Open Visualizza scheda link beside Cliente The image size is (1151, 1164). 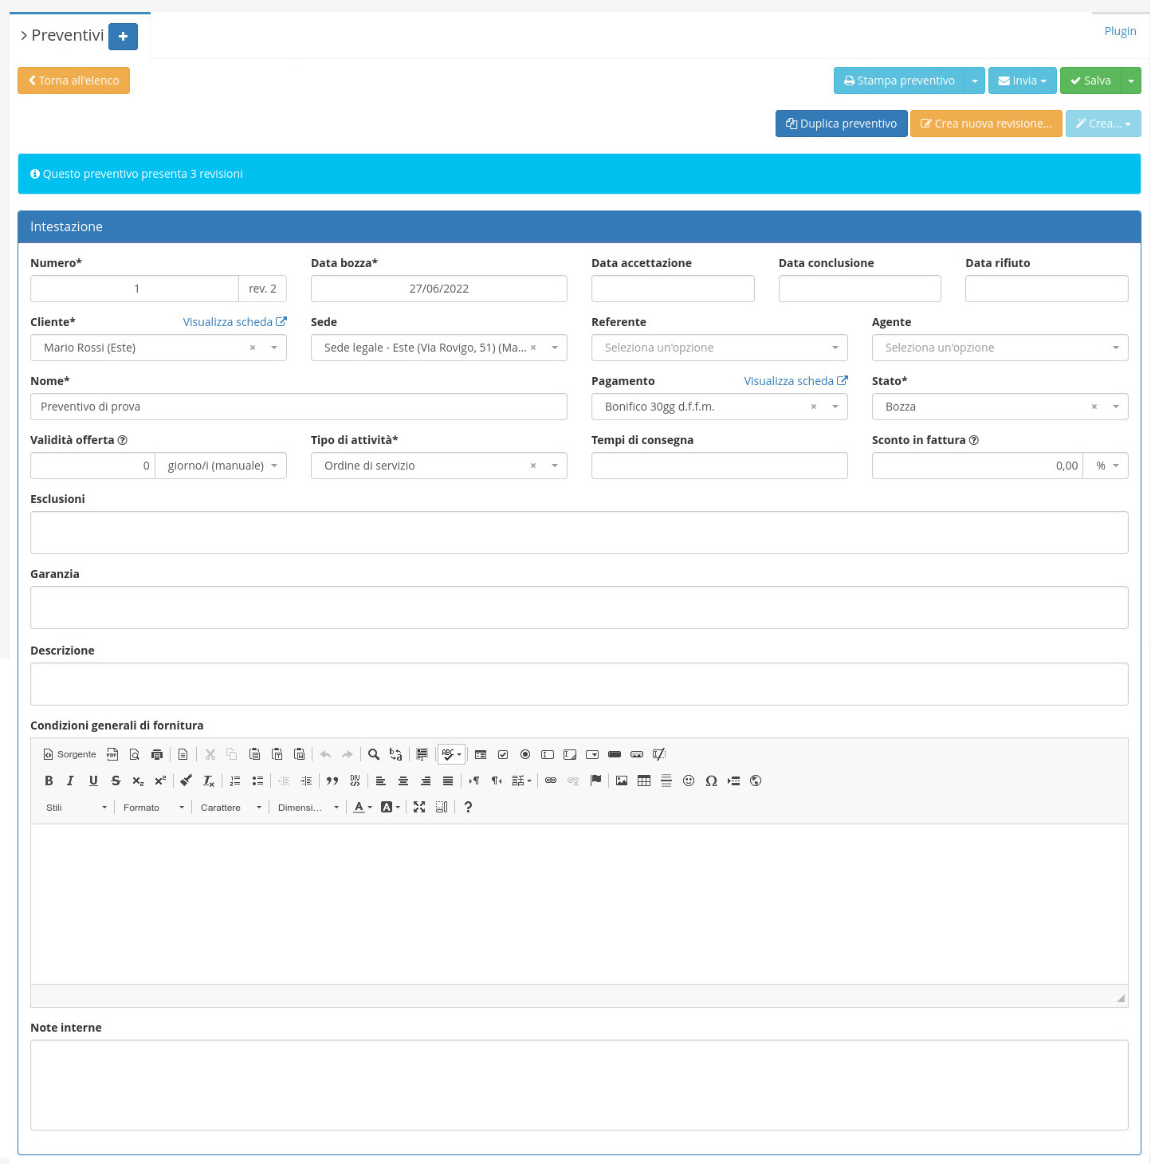point(234,322)
